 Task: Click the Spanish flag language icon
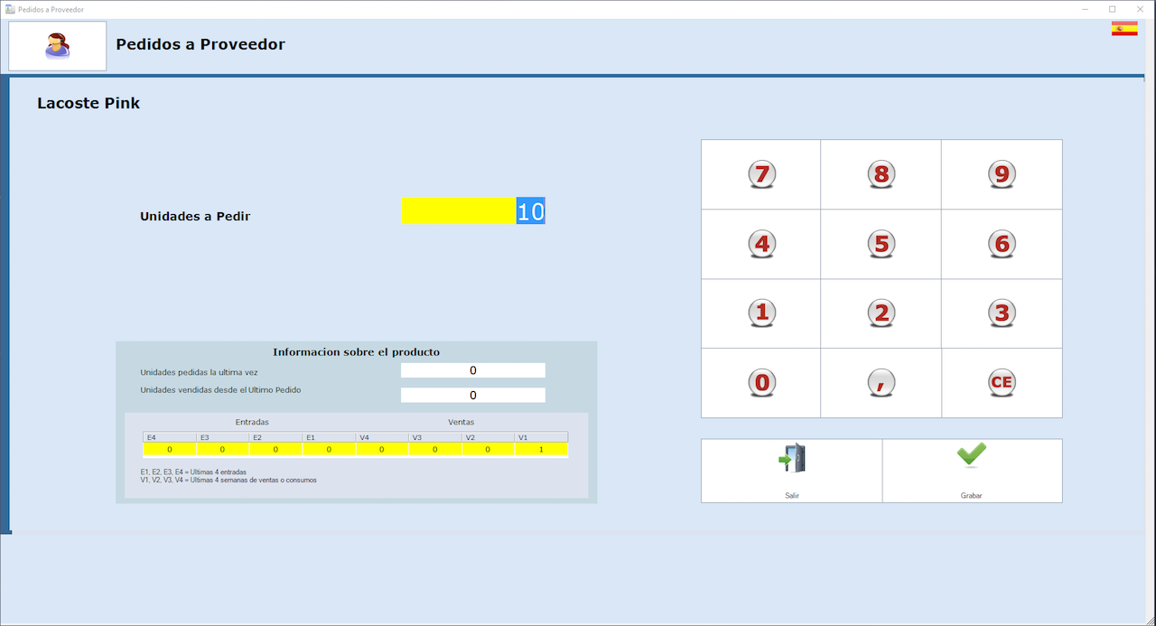click(1124, 29)
